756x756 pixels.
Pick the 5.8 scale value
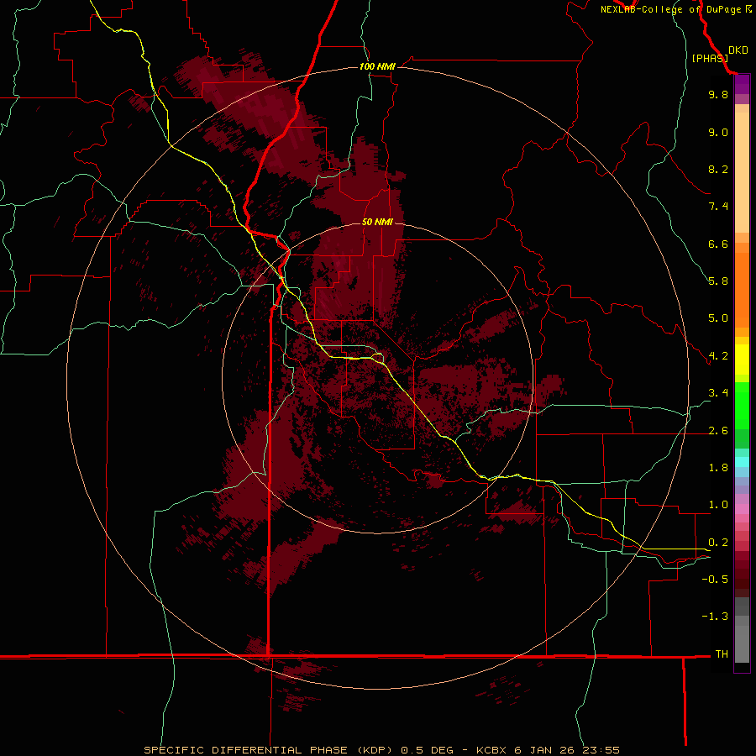pos(718,281)
